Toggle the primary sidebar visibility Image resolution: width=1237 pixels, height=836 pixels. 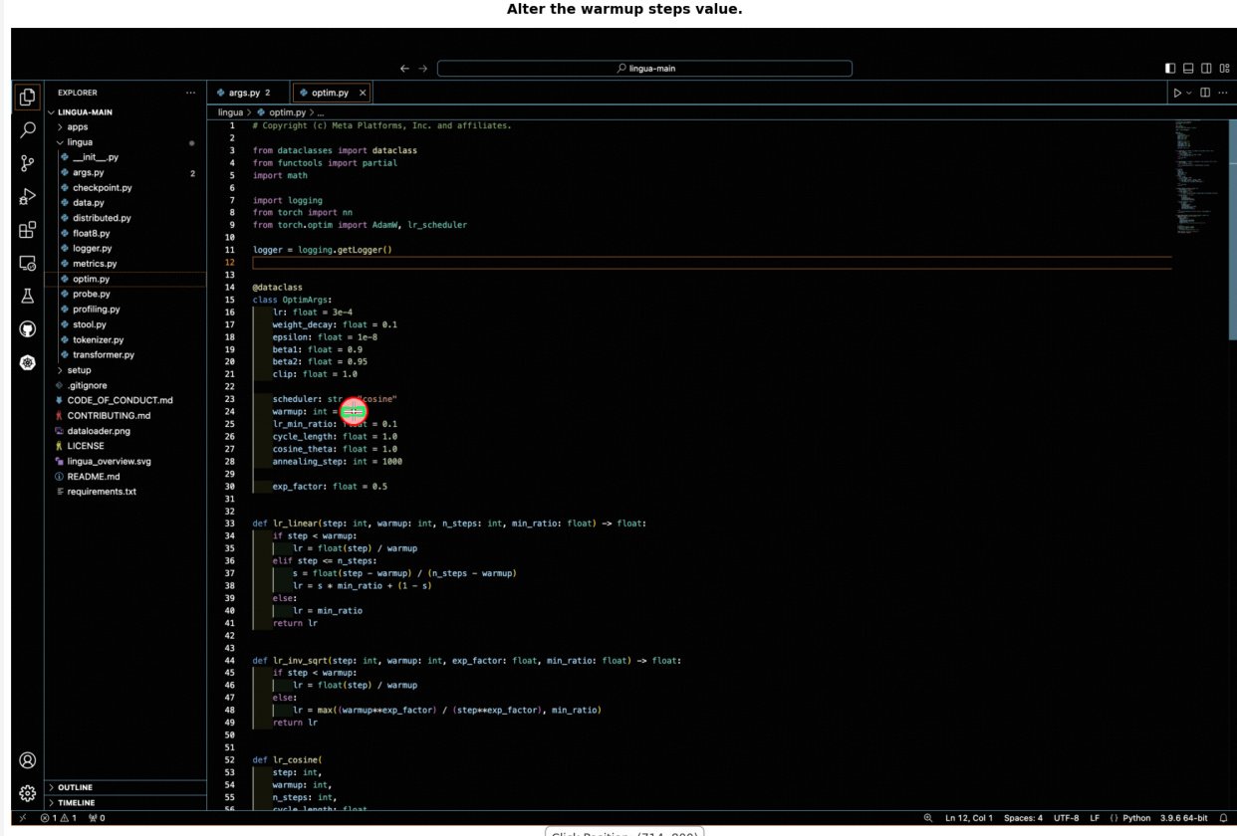[1170, 69]
